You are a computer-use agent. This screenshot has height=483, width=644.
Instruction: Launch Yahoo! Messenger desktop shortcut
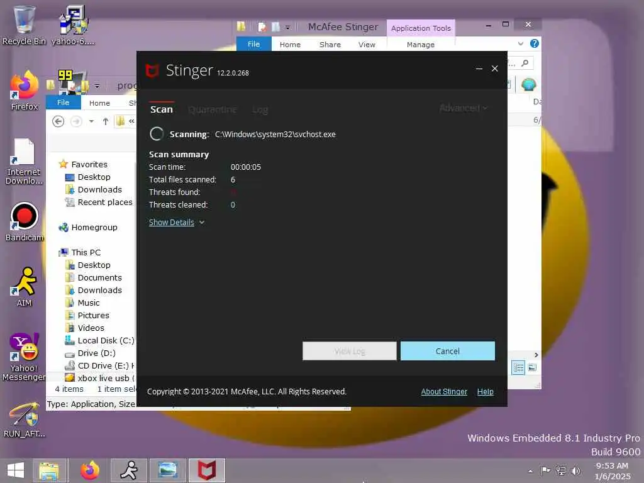tap(24, 357)
